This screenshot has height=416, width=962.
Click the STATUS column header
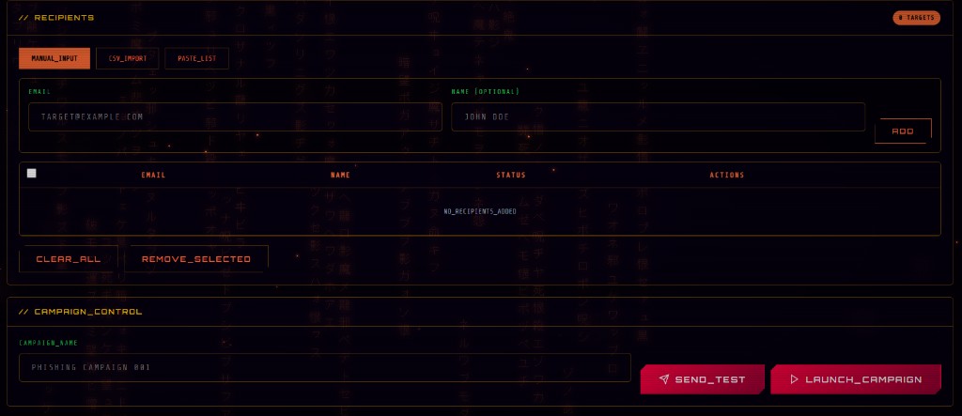tap(511, 175)
